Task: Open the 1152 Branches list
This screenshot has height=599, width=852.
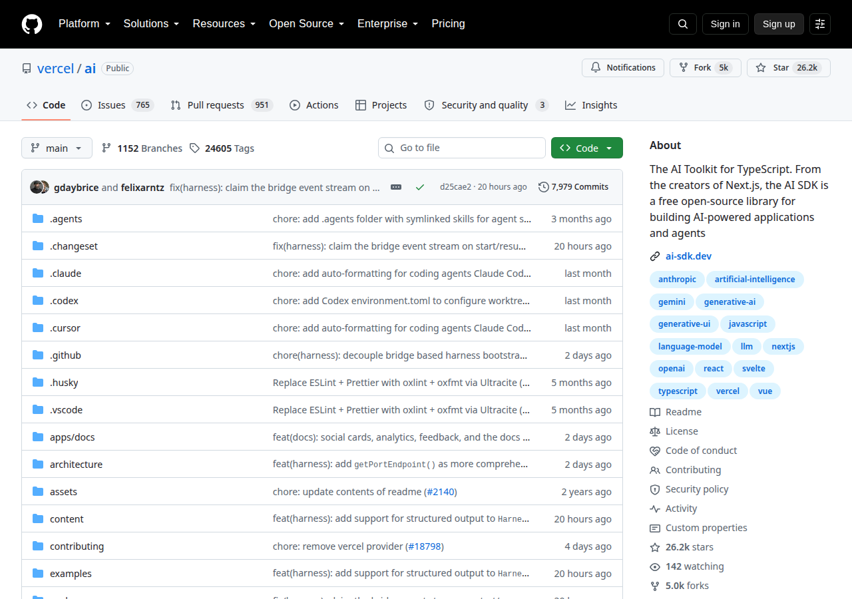Action: [142, 148]
